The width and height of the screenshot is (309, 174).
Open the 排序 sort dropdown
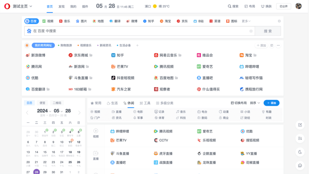(x=255, y=103)
